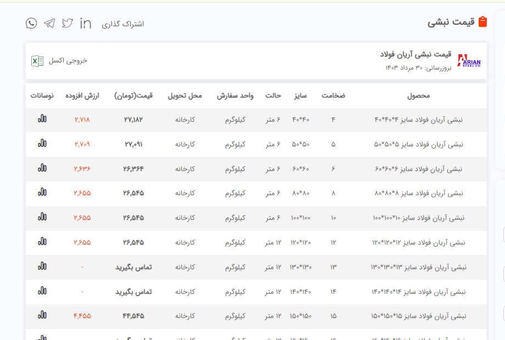
Task: Click the قیمت(تومان) column header
Action: pyautogui.click(x=133, y=95)
